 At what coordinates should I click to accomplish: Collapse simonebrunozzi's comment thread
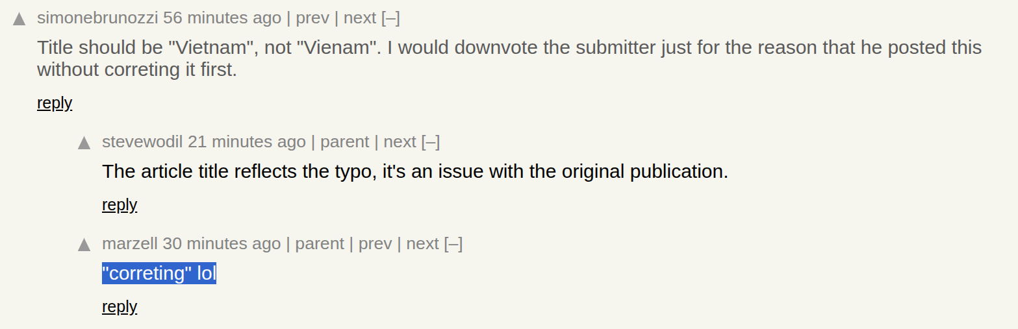pyautogui.click(x=390, y=18)
